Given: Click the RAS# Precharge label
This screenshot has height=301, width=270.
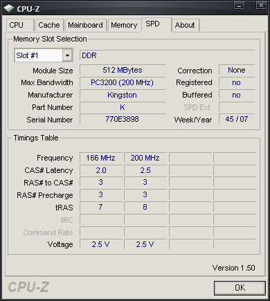Looking at the screenshot, I should [45, 195].
